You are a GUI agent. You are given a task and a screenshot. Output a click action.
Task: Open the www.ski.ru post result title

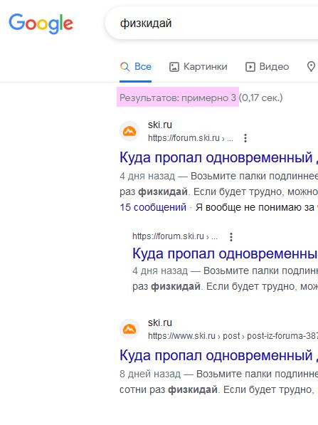pyautogui.click(x=218, y=355)
